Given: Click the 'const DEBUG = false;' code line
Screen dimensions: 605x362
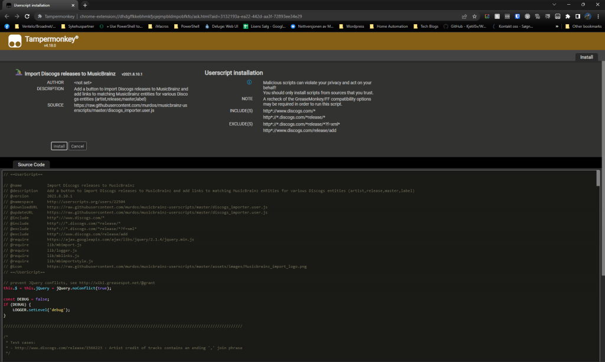Looking at the screenshot, I should coord(26,300).
